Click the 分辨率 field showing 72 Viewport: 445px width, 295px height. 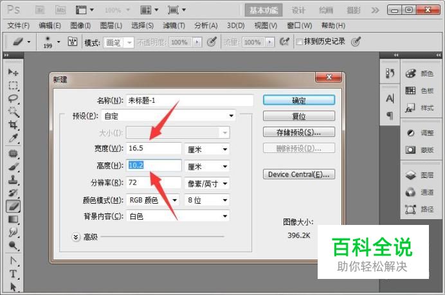[x=154, y=183]
